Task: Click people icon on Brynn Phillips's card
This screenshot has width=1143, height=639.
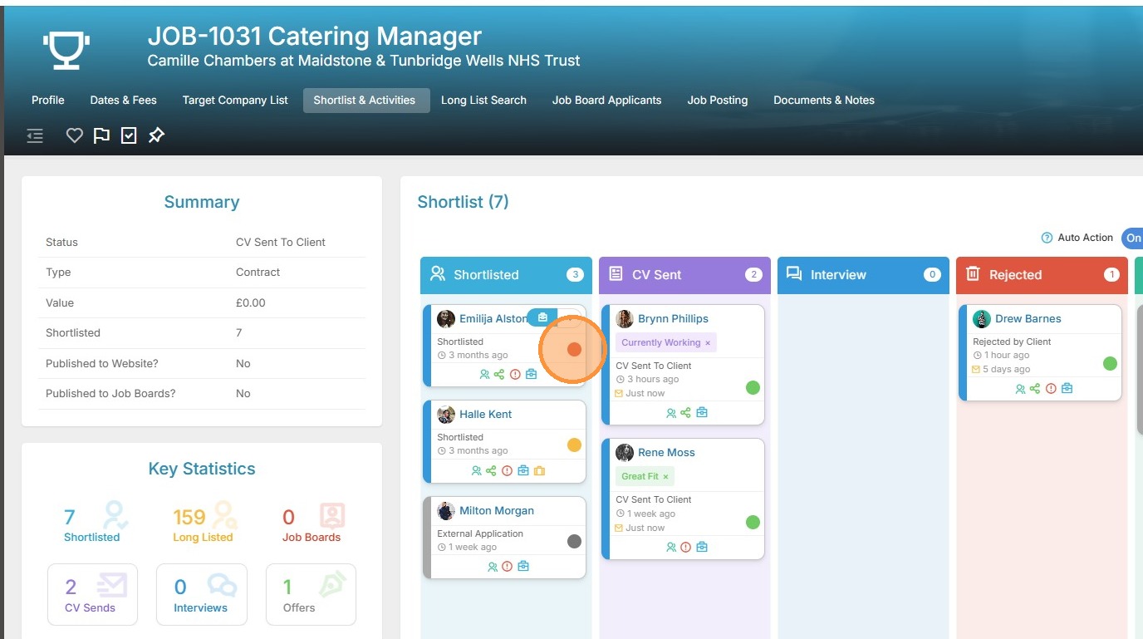Action: [671, 413]
